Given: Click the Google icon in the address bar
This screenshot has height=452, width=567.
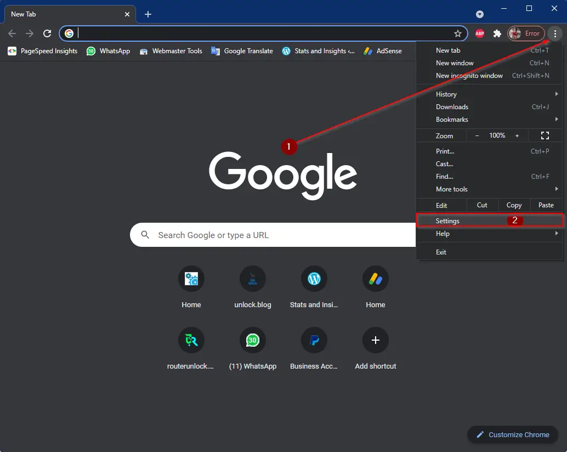Looking at the screenshot, I should (x=69, y=33).
